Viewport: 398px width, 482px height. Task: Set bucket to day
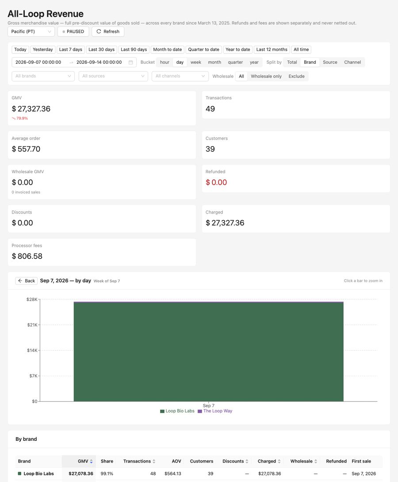[180, 62]
